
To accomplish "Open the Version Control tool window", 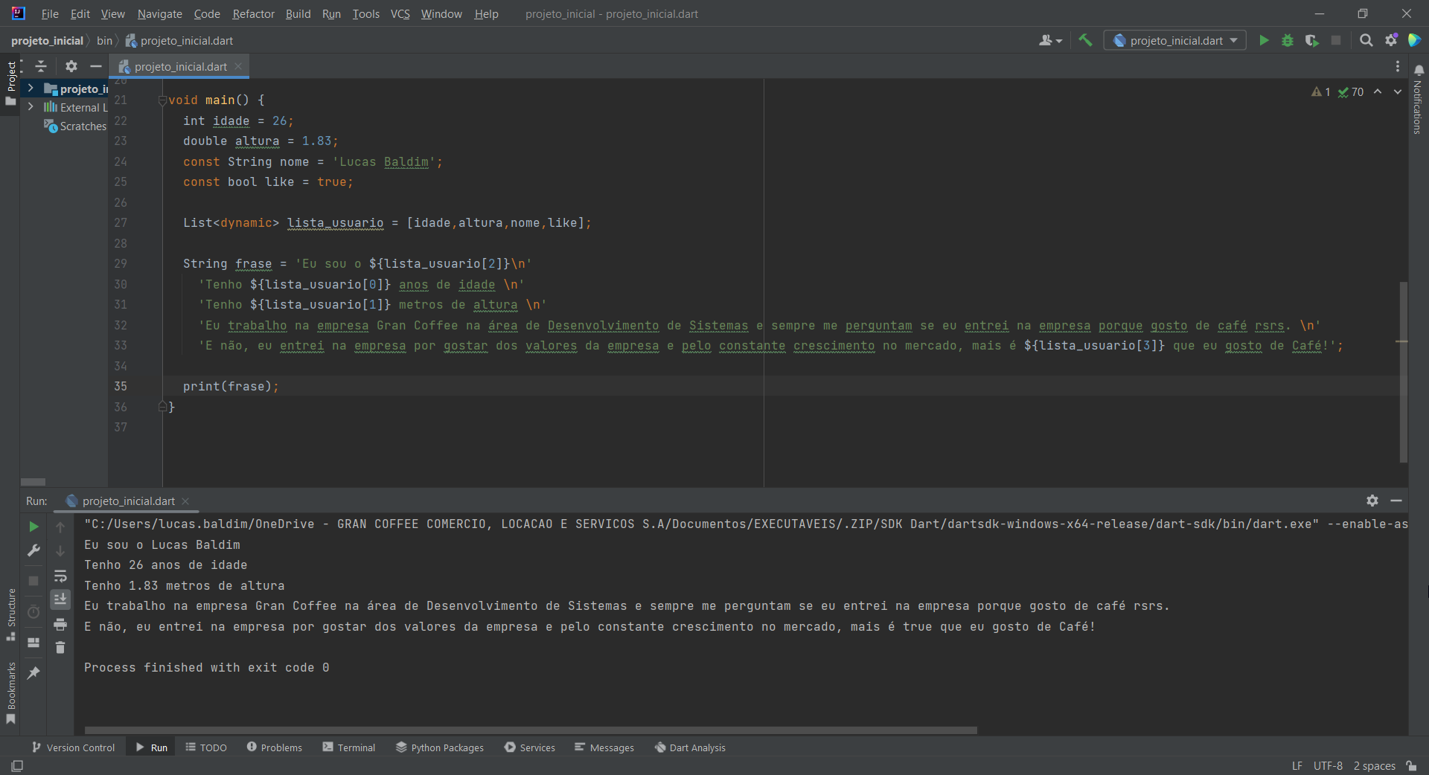I will pos(74,747).
